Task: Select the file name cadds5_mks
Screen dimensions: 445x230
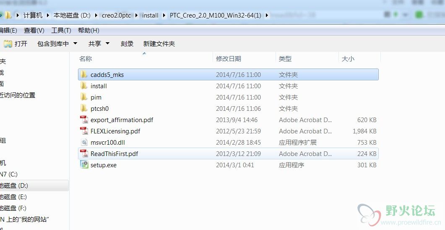Action: [107, 75]
